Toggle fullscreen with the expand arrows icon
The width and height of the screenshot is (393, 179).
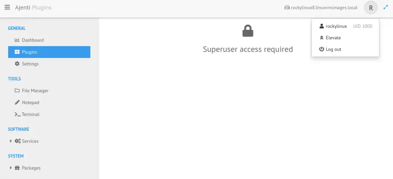point(385,8)
